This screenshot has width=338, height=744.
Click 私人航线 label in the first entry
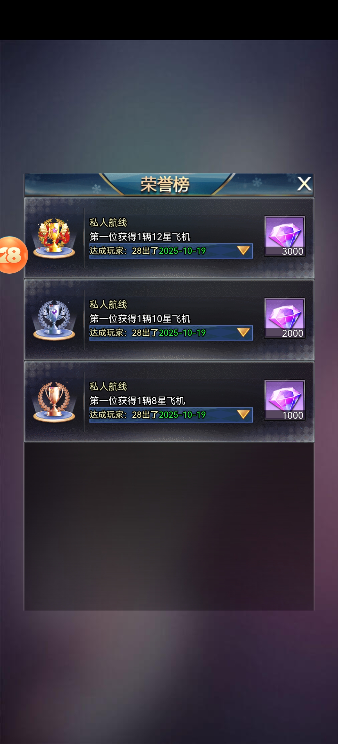[x=108, y=222]
